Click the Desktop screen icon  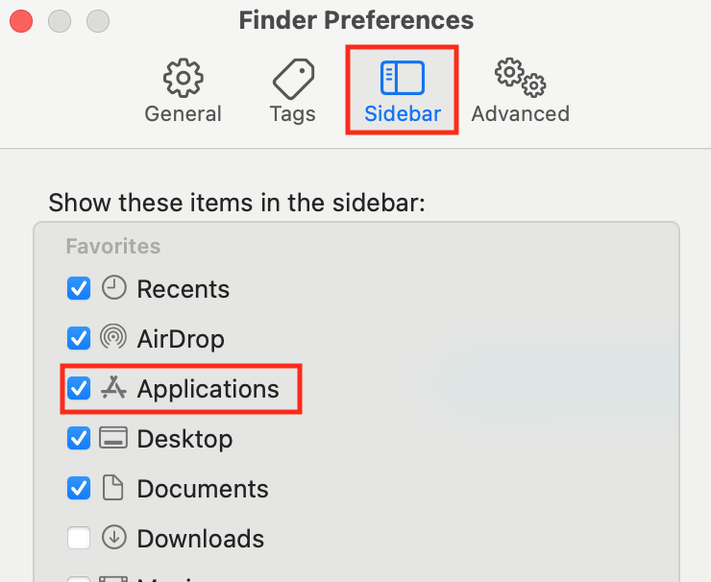click(x=113, y=437)
